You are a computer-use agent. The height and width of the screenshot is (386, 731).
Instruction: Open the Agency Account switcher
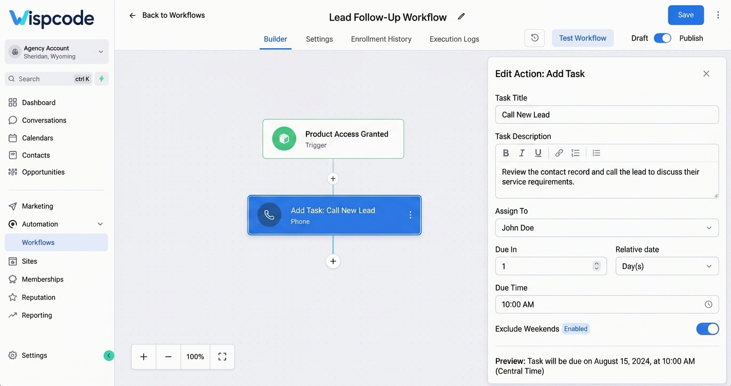pos(56,52)
